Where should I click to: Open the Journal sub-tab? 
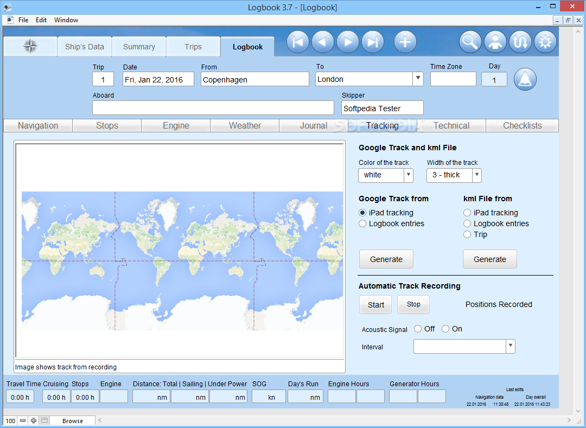pyautogui.click(x=314, y=125)
